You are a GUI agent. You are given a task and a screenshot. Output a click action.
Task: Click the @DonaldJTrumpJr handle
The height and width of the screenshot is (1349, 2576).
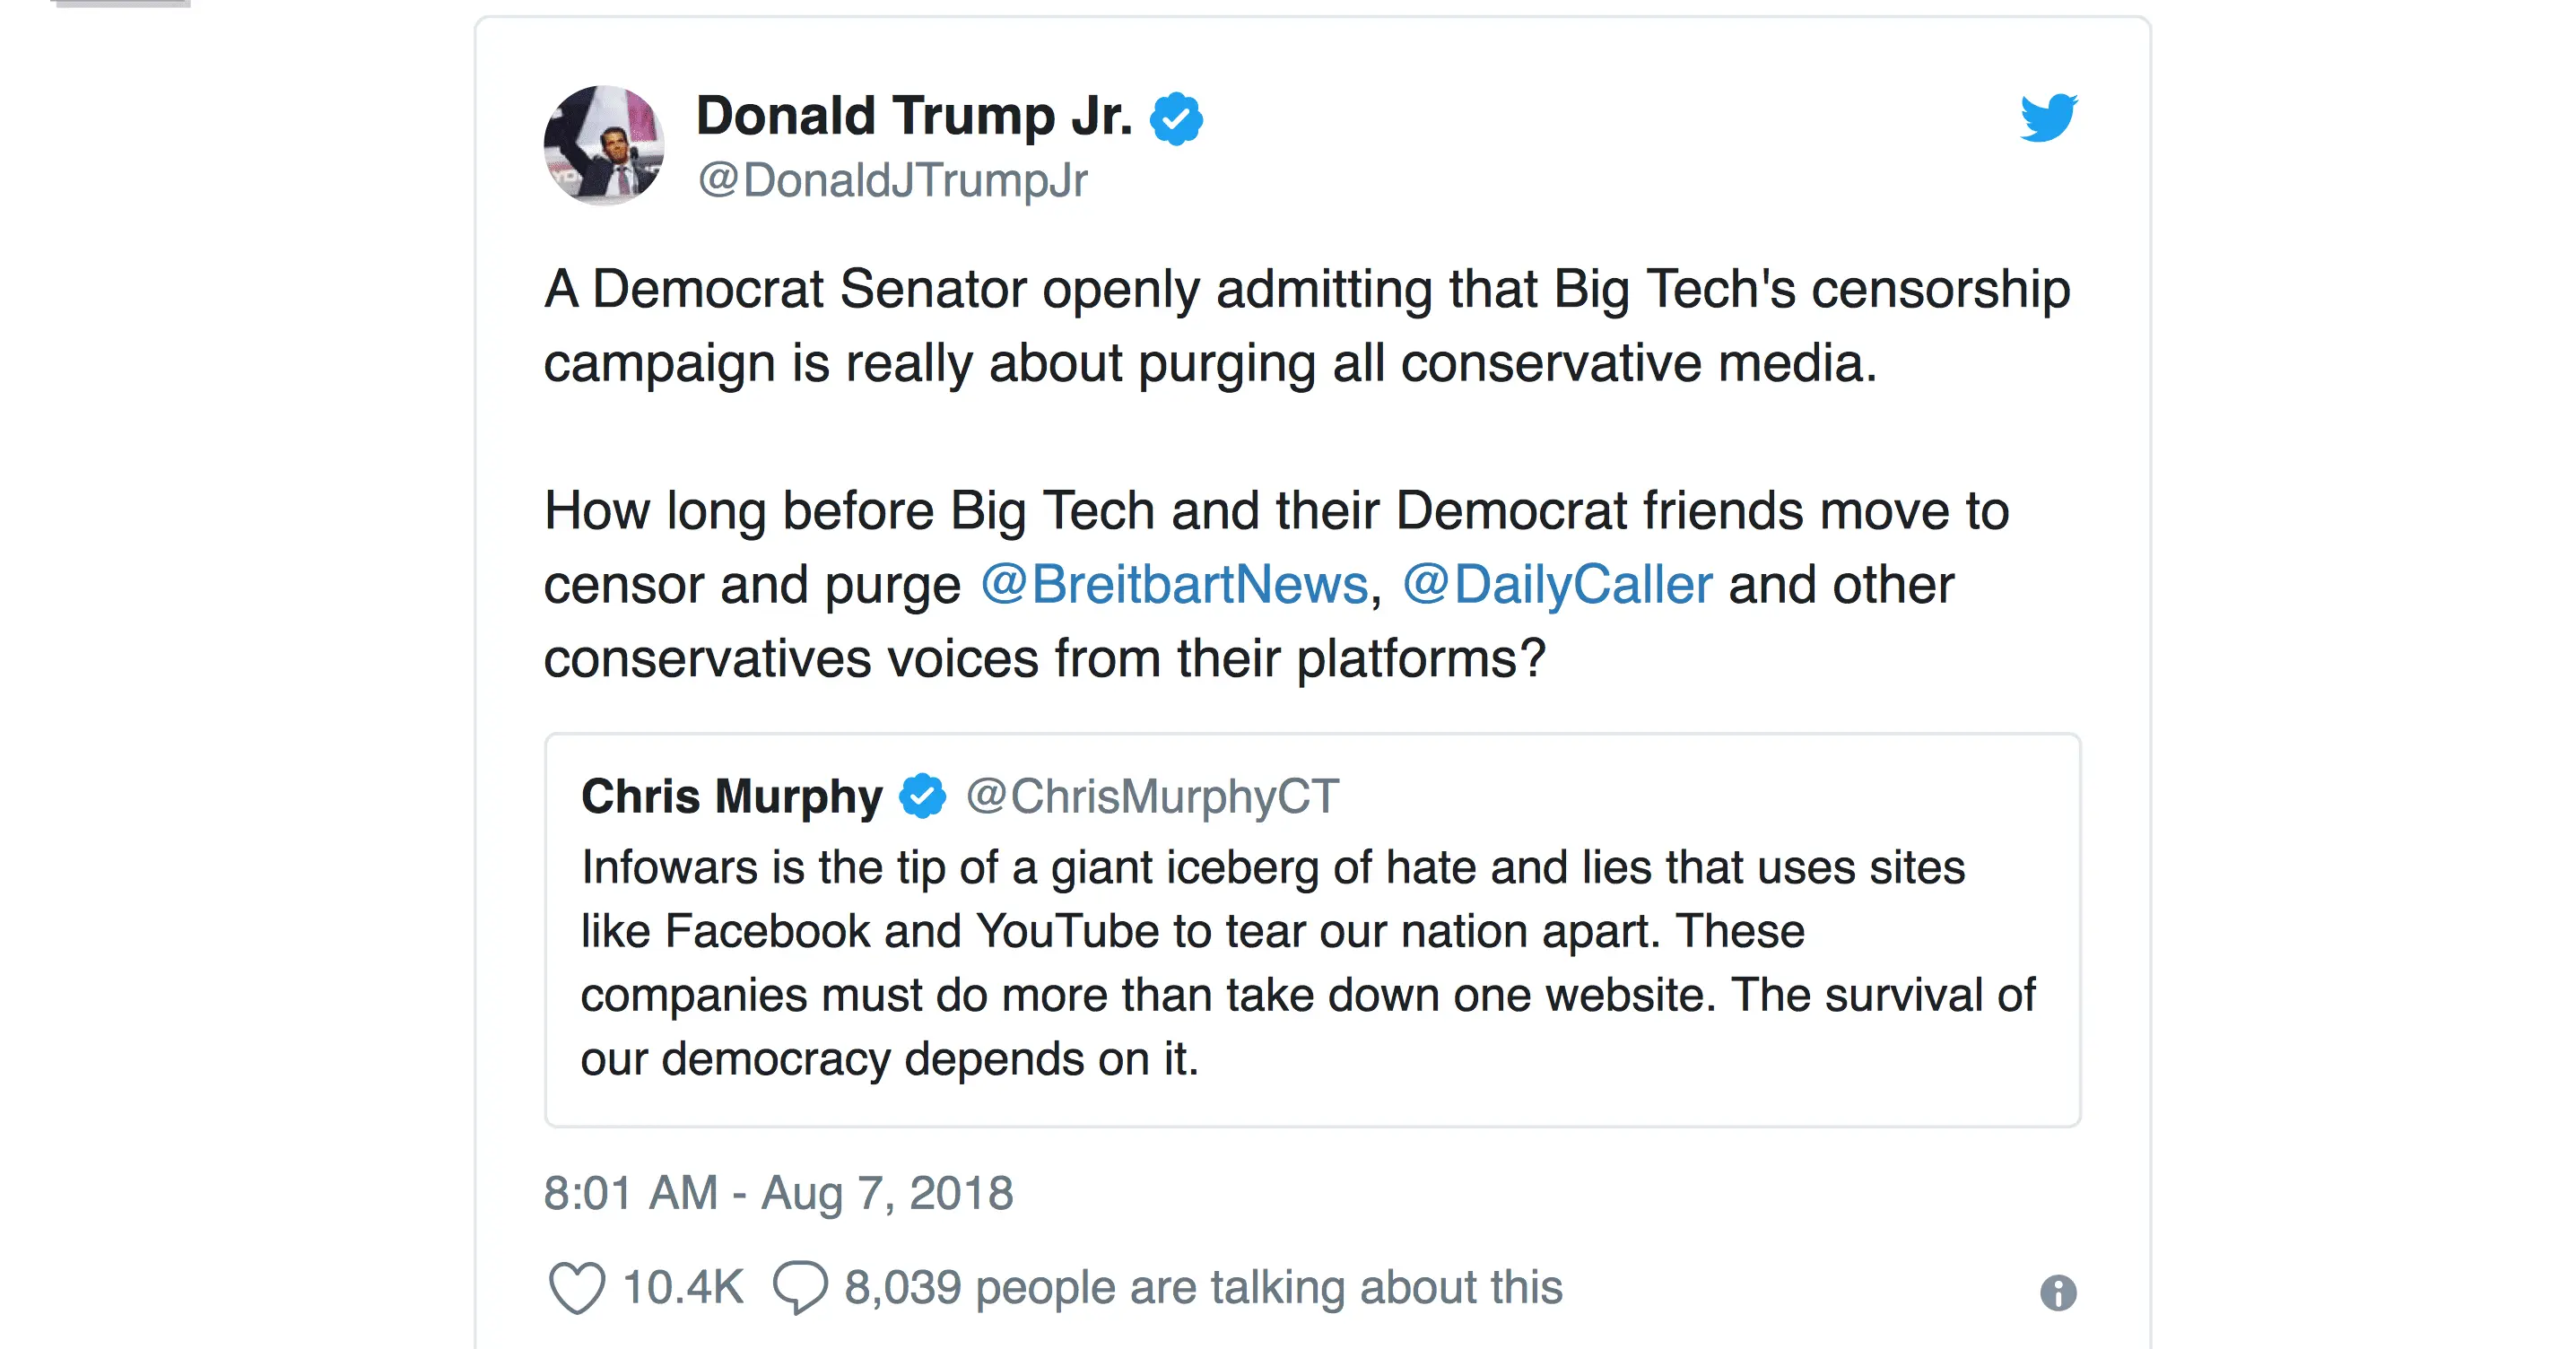pos(892,181)
